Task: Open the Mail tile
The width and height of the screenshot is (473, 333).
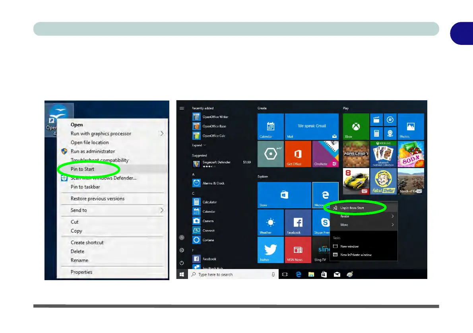Action: (x=312, y=126)
